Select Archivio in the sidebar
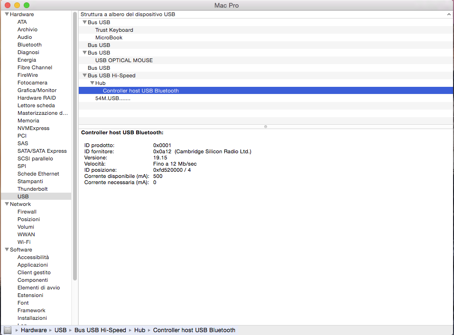Screen dimensions: 454x335 point(27,29)
